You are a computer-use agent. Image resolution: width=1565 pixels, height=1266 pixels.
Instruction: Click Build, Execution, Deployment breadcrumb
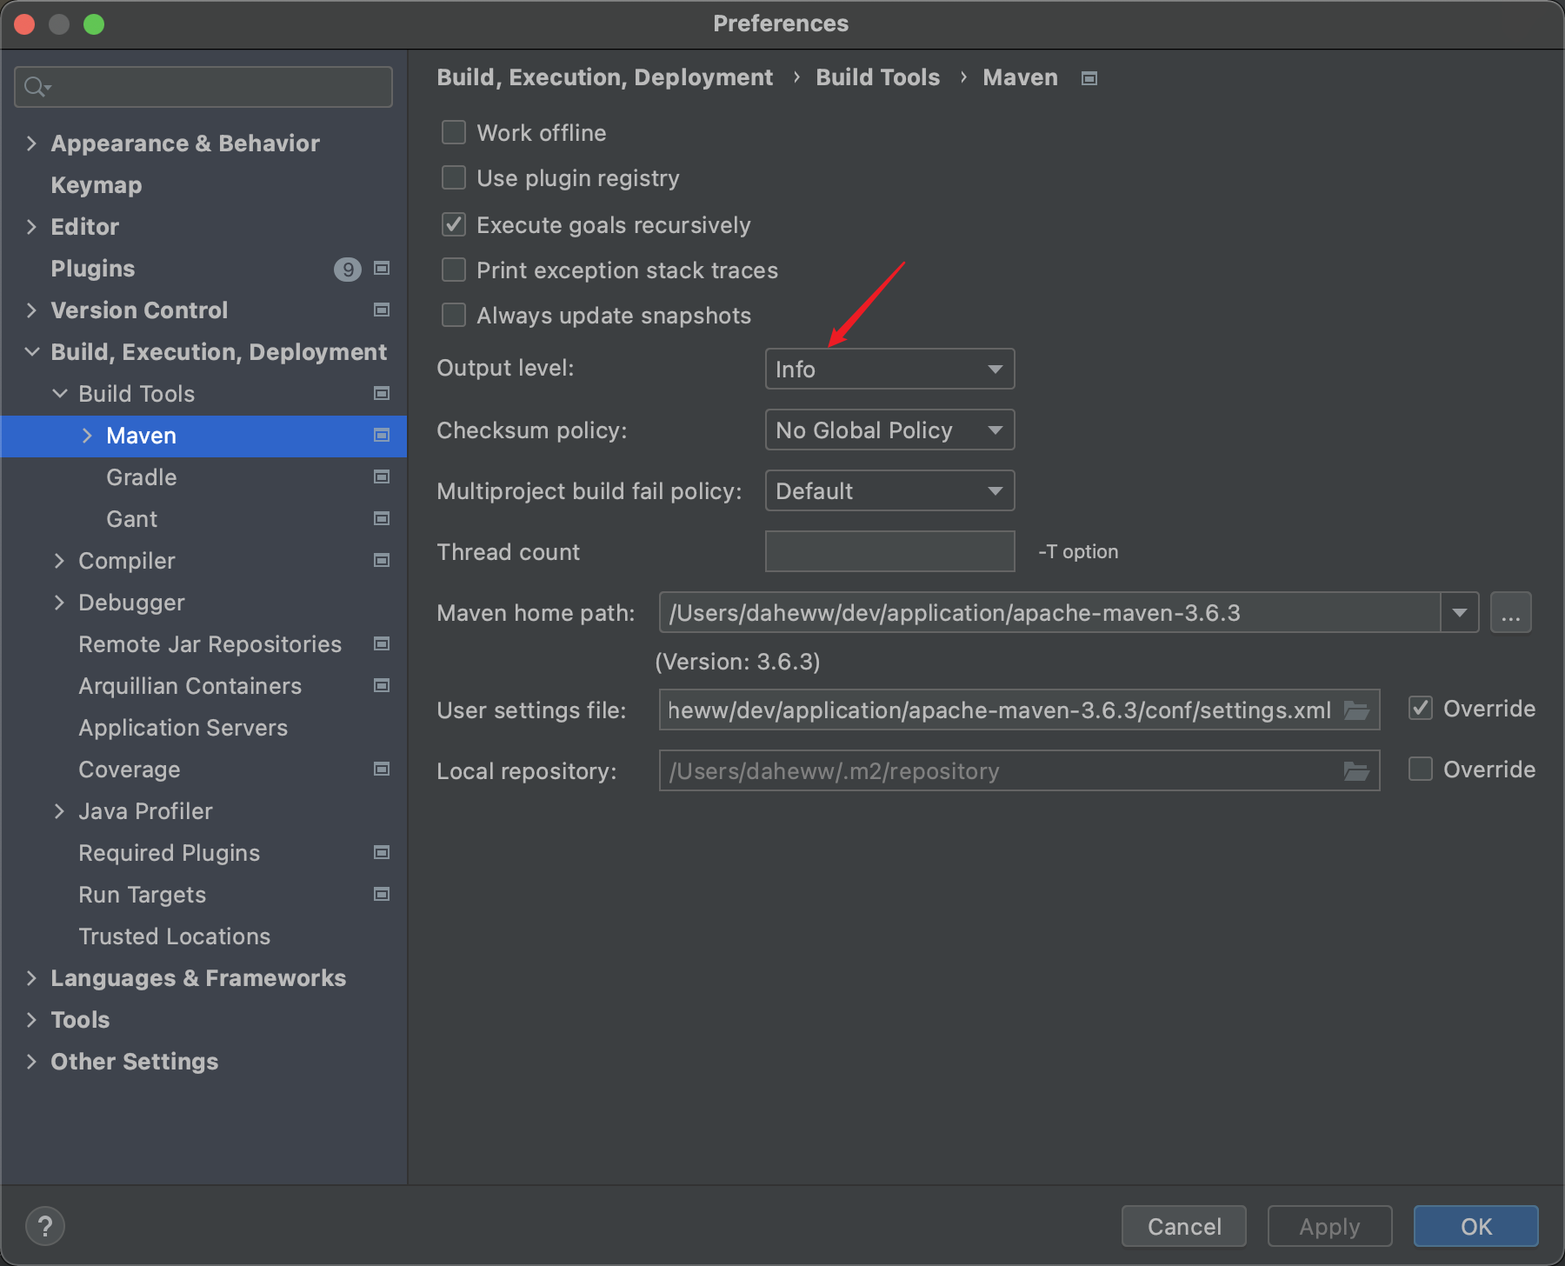604,77
